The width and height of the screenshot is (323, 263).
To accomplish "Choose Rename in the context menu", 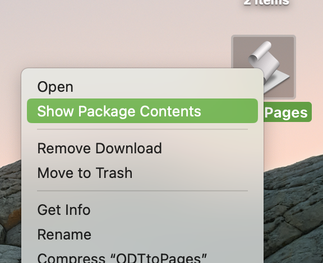I will 142,234.
